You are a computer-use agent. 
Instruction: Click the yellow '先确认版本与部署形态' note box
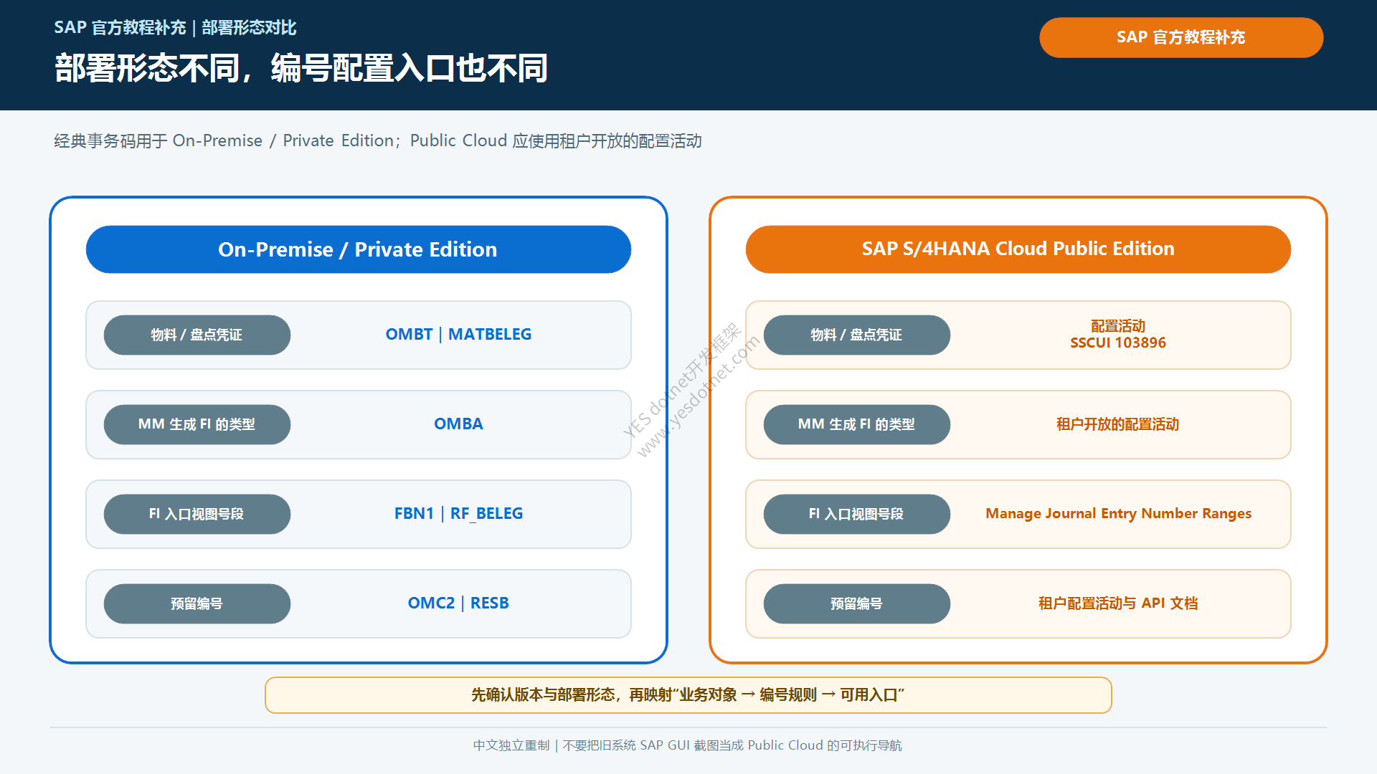[x=688, y=695]
